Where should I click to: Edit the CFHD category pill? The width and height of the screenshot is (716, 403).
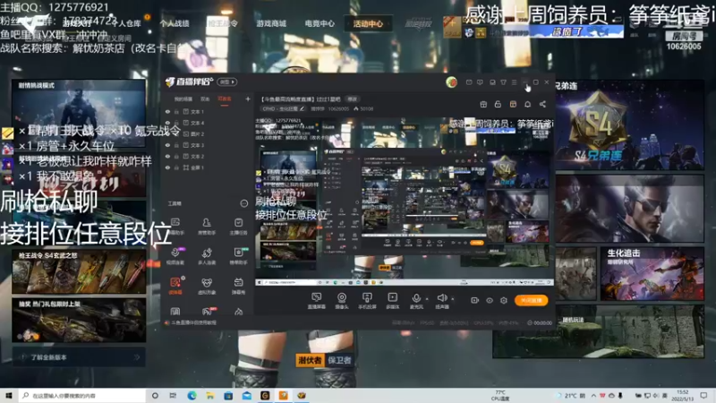click(283, 108)
